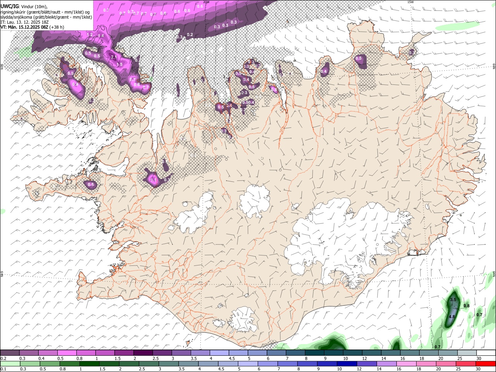Click the "0.2" label starting the top legend row
This screenshot has height=372, width=496.
[3, 358]
